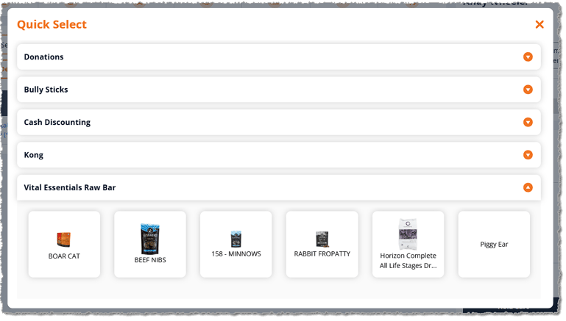Click the BEEF NIBS label
566x321 pixels.
tap(150, 260)
